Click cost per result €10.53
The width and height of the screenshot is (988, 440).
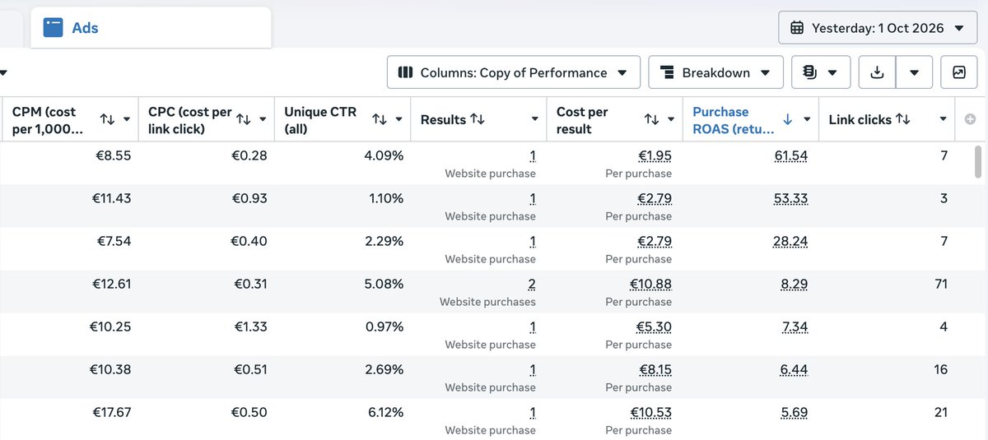point(651,413)
